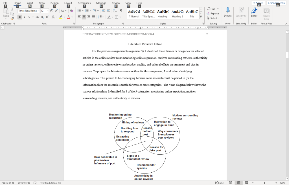Open the References ribbon tab
Image resolution: width=289 pixels, height=185 pixels.
[84, 3]
